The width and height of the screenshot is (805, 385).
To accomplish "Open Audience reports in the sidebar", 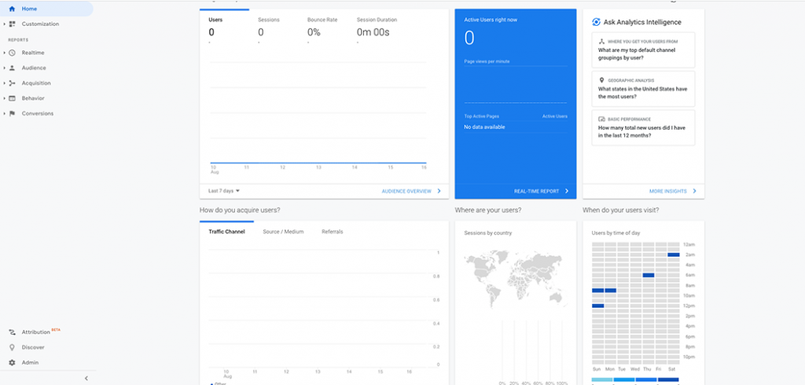I will pyautogui.click(x=33, y=68).
